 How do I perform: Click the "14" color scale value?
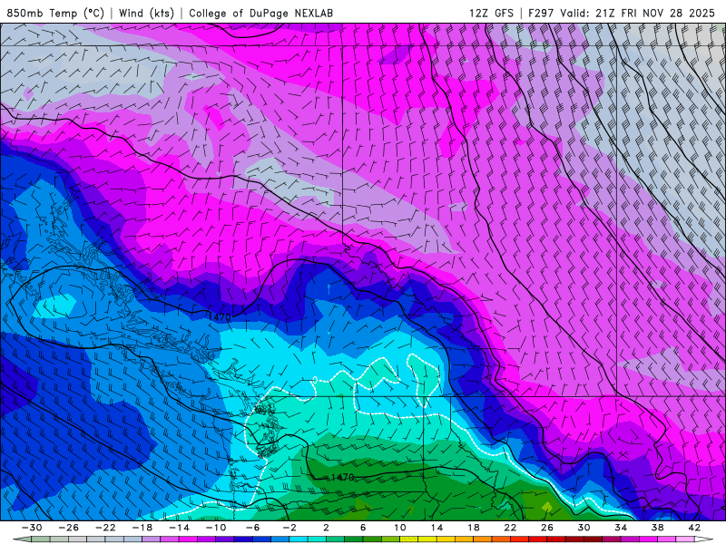pos(437,528)
